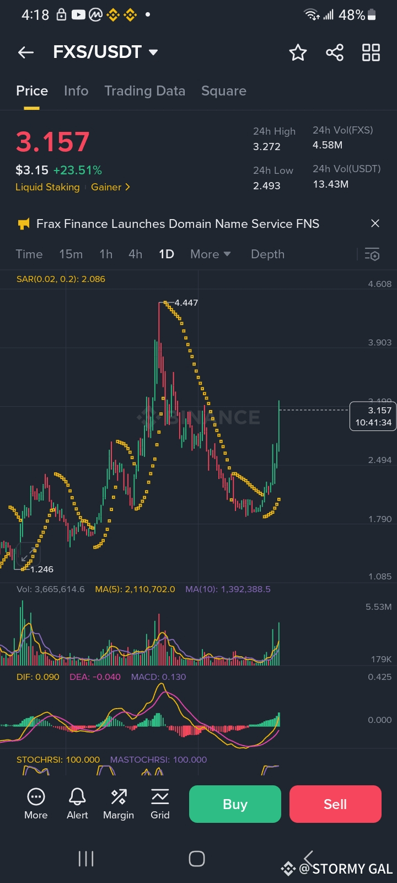The image size is (397, 883).
Task: Tap the back arrow icon
Action: (26, 52)
